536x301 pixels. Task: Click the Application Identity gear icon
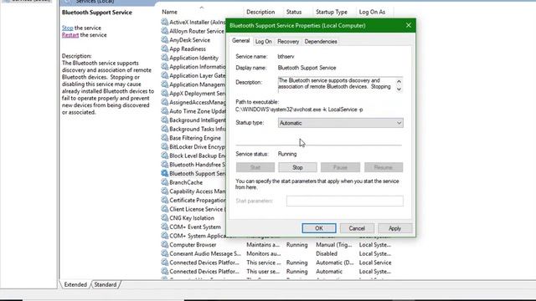[164, 58]
